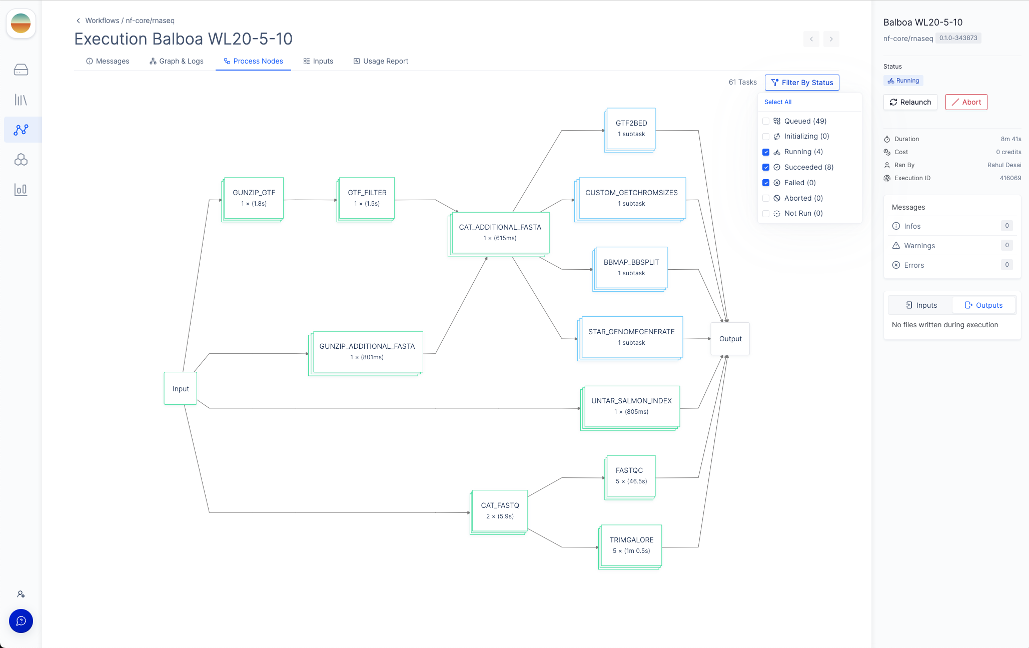
Task: Select the TRIMGALORE process node
Action: pos(630,547)
